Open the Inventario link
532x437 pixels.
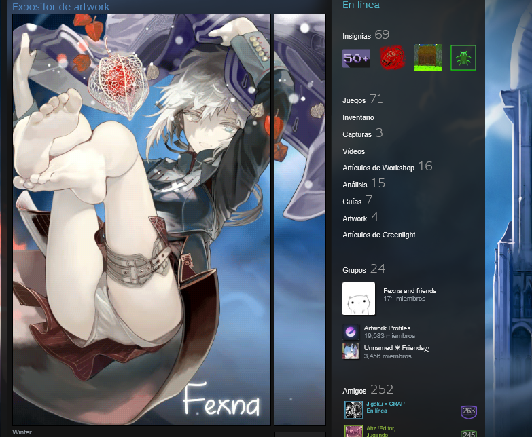[358, 117]
